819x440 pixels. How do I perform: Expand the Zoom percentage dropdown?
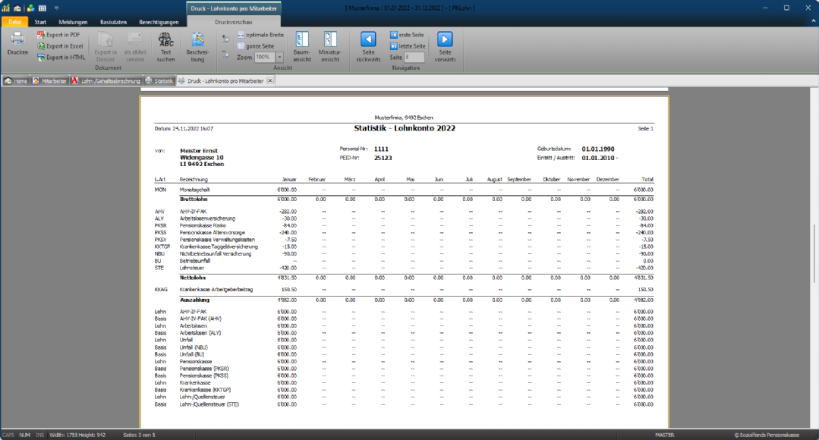point(279,57)
